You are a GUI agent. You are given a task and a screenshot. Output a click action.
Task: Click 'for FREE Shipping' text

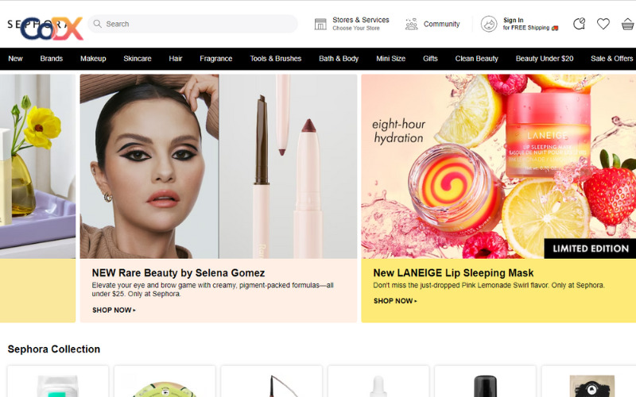click(x=526, y=28)
